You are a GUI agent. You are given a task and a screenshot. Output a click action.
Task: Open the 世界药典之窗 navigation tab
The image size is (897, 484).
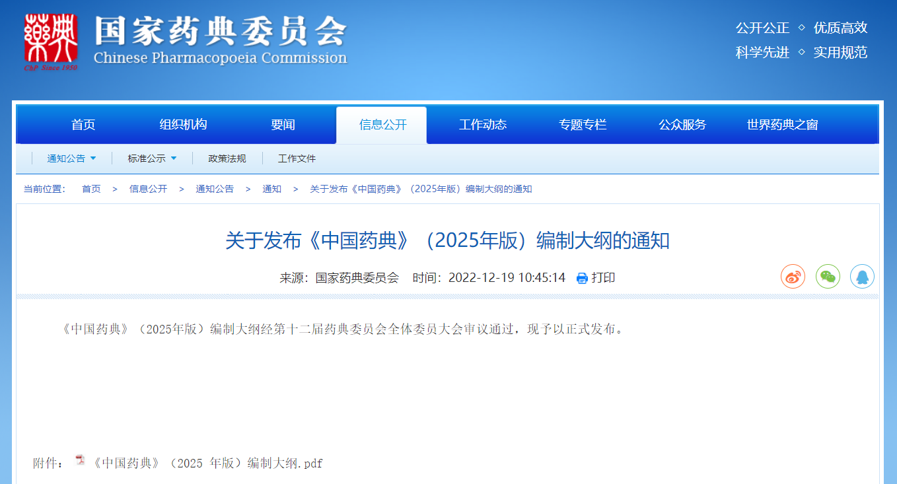782,125
